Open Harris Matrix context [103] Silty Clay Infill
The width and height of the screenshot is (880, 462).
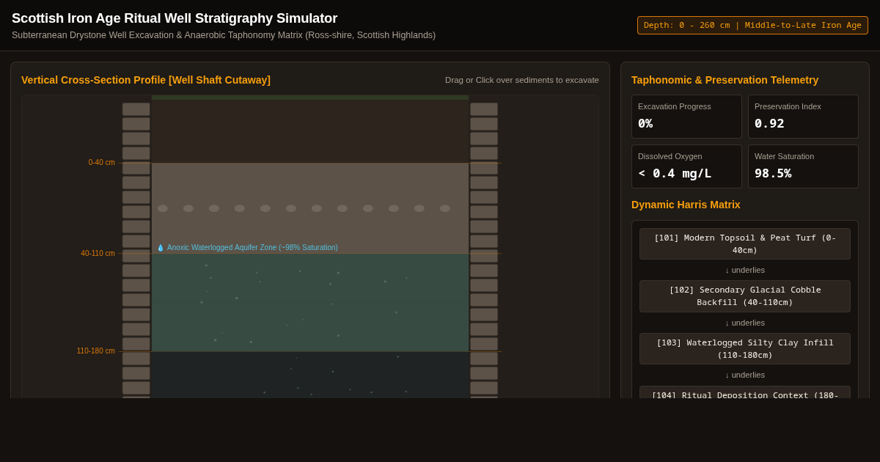click(x=745, y=348)
